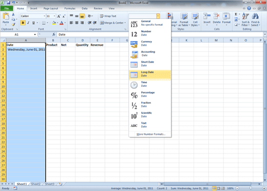Open the Name Box dropdown arrow
The width and height of the screenshot is (267, 191).
pyautogui.click(x=35, y=34)
